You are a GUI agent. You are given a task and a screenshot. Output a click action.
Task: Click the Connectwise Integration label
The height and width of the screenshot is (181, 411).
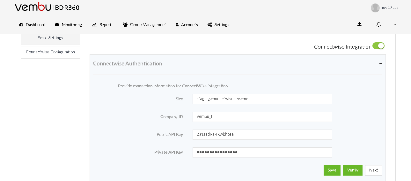coord(343,47)
